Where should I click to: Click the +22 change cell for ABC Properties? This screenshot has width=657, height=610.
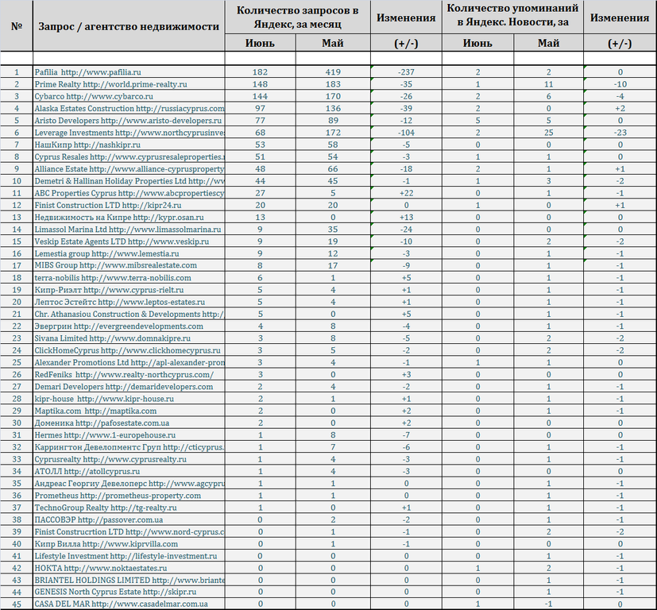(406, 193)
